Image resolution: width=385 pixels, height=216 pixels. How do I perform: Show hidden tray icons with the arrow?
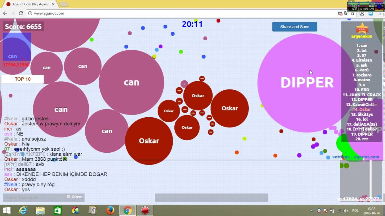312,211
